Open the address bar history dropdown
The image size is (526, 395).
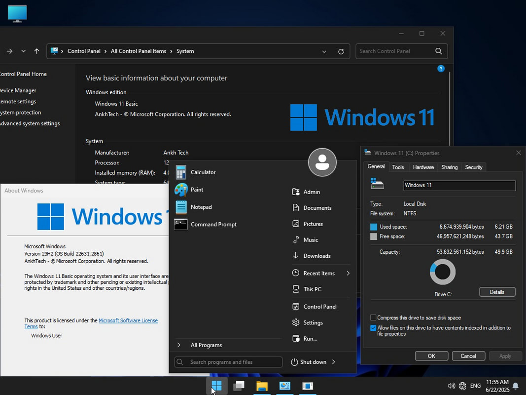point(324,51)
